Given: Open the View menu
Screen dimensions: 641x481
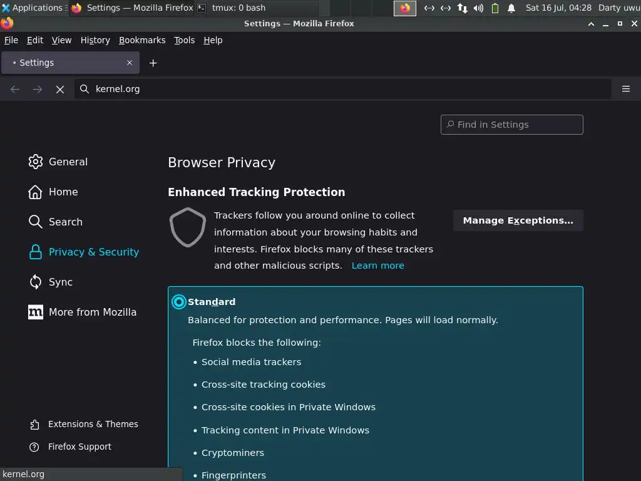Looking at the screenshot, I should tap(61, 40).
